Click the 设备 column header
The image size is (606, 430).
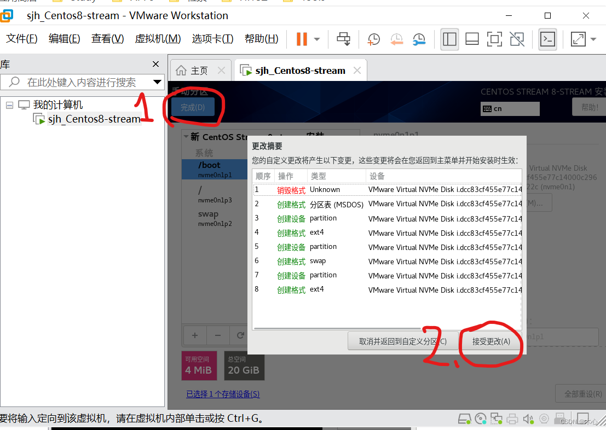point(443,176)
